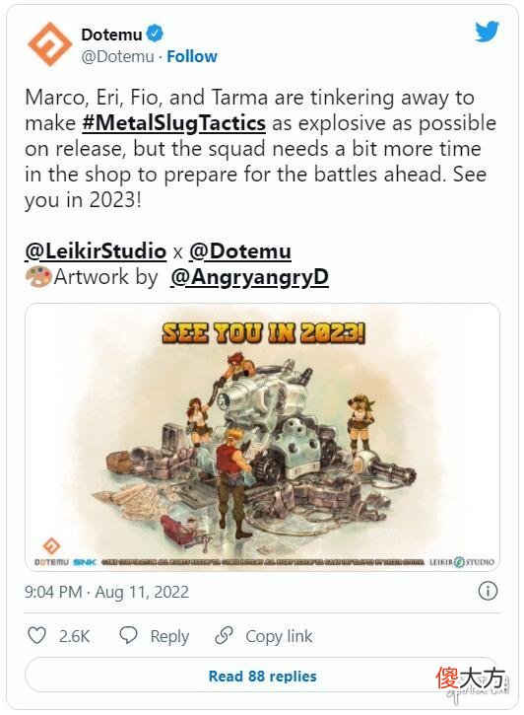Click the artist palette emoji
Viewport: 524px width, 715px height.
(37, 277)
